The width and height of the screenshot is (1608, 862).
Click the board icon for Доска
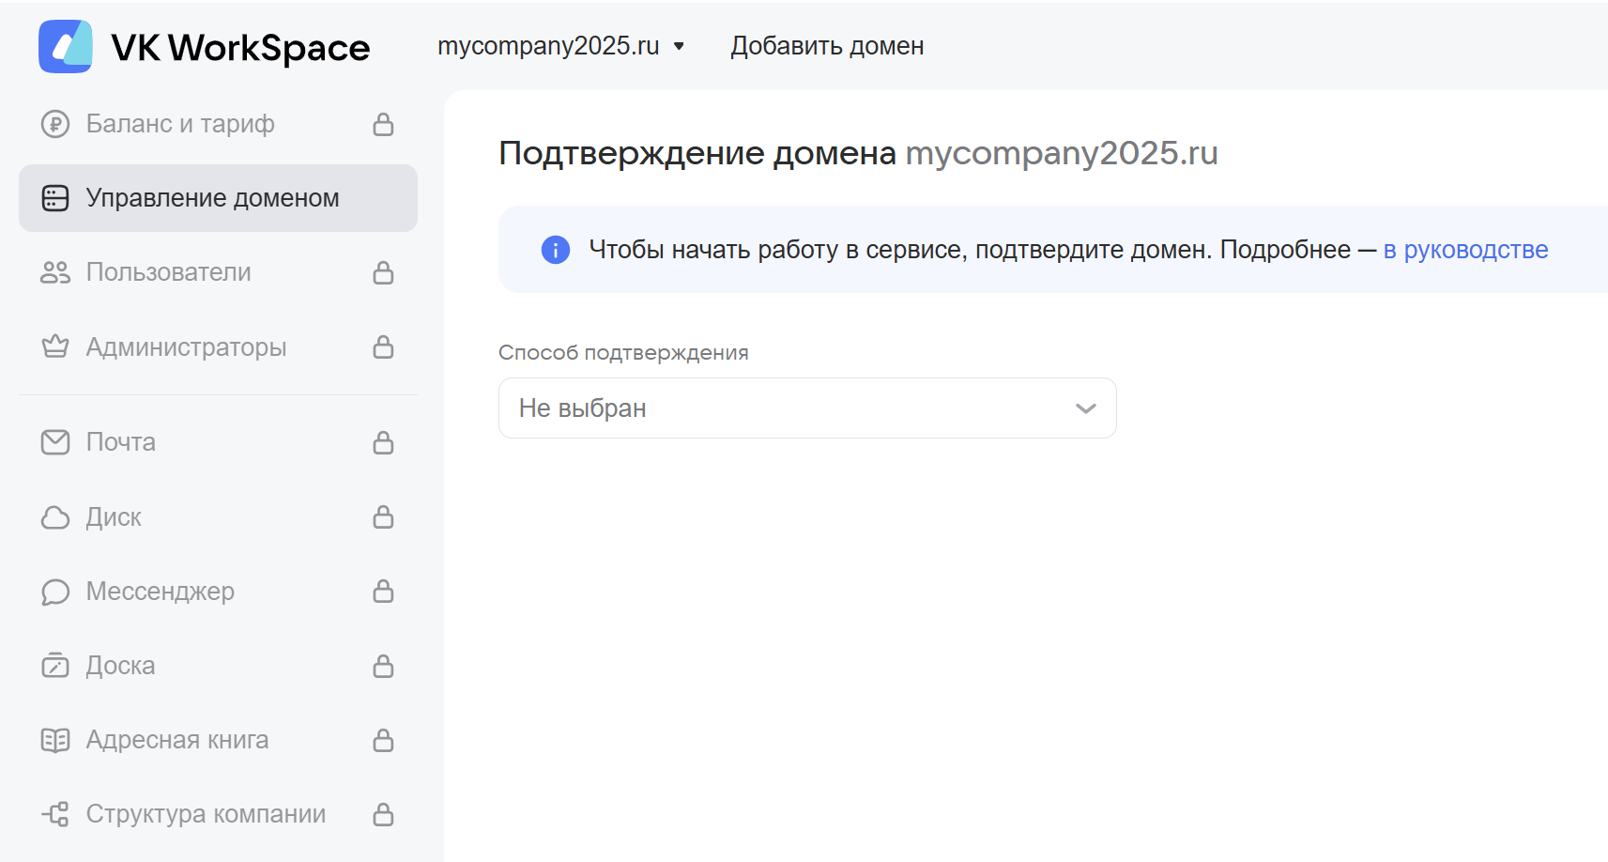55,666
